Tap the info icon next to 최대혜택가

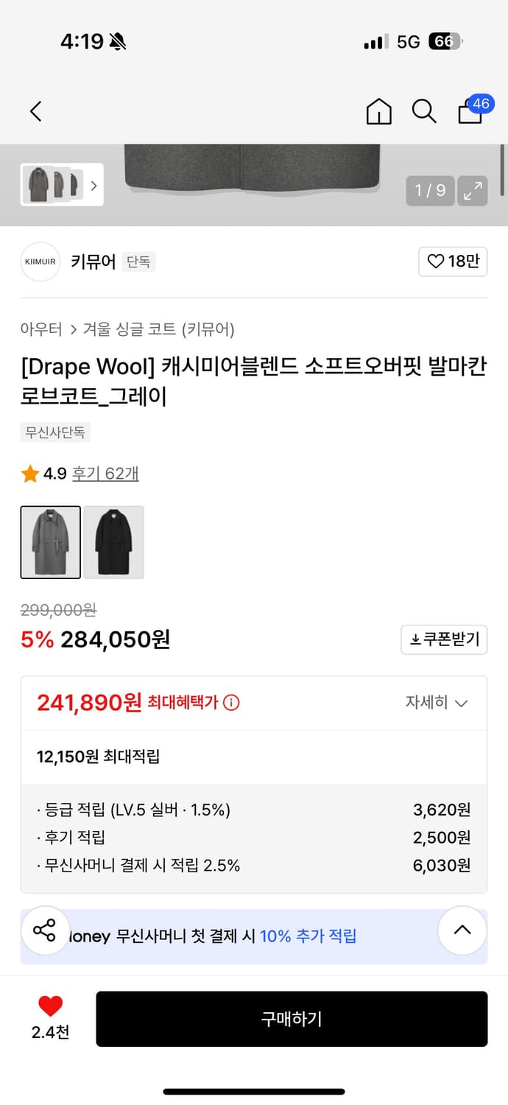[x=233, y=703]
